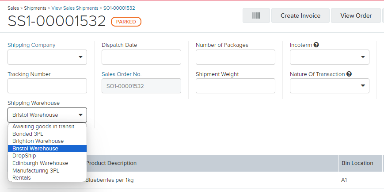Select Rentals from warehouse list
The height and width of the screenshot is (192, 384).
tap(22, 178)
